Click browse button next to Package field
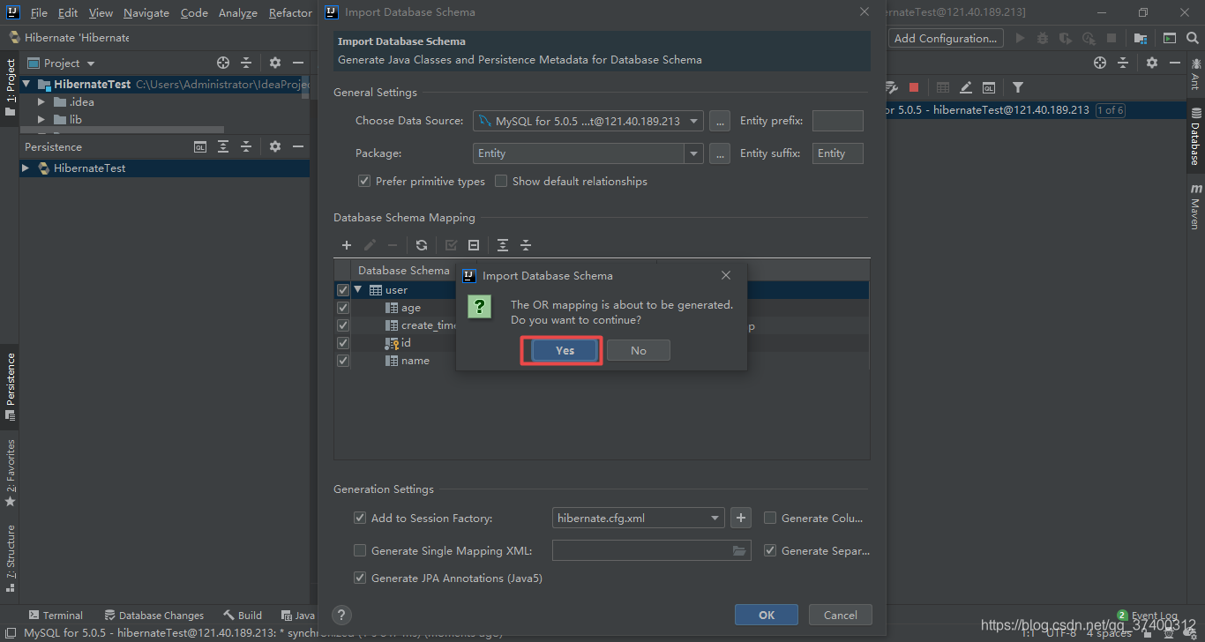The height and width of the screenshot is (642, 1205). 720,153
